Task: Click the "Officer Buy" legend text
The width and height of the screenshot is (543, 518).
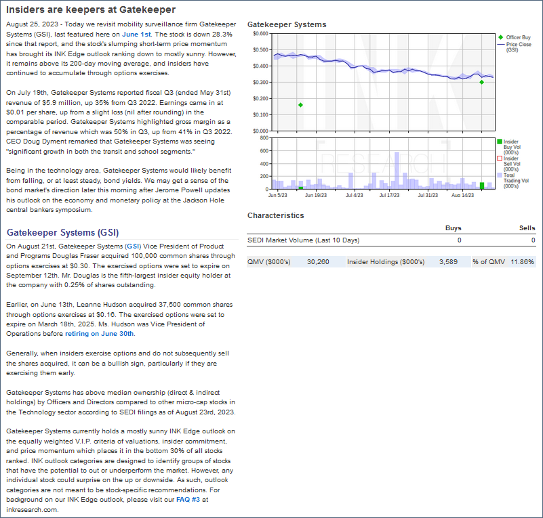Action: pos(519,37)
